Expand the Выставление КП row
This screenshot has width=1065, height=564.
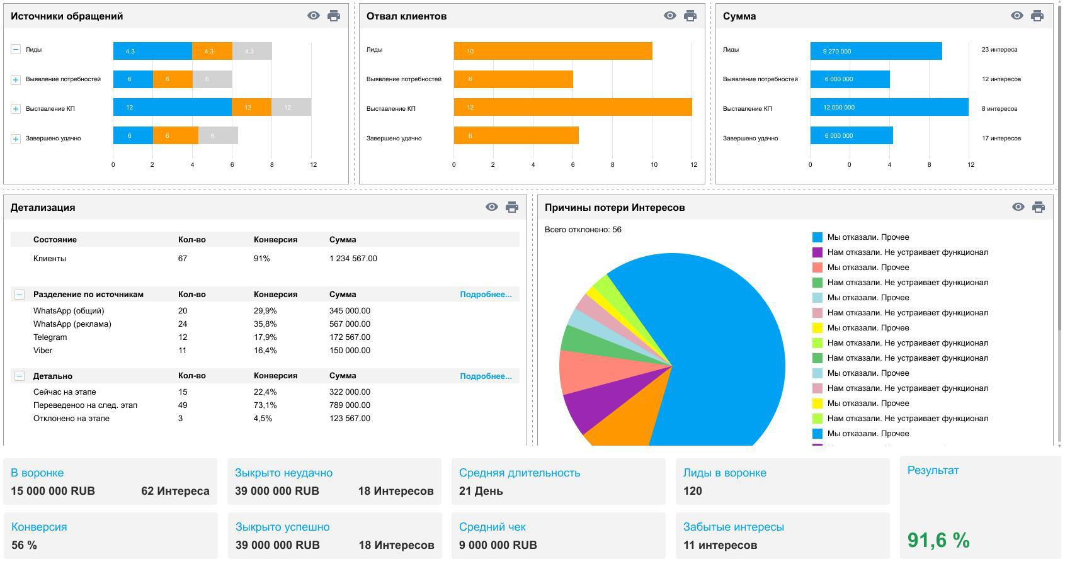tap(16, 109)
